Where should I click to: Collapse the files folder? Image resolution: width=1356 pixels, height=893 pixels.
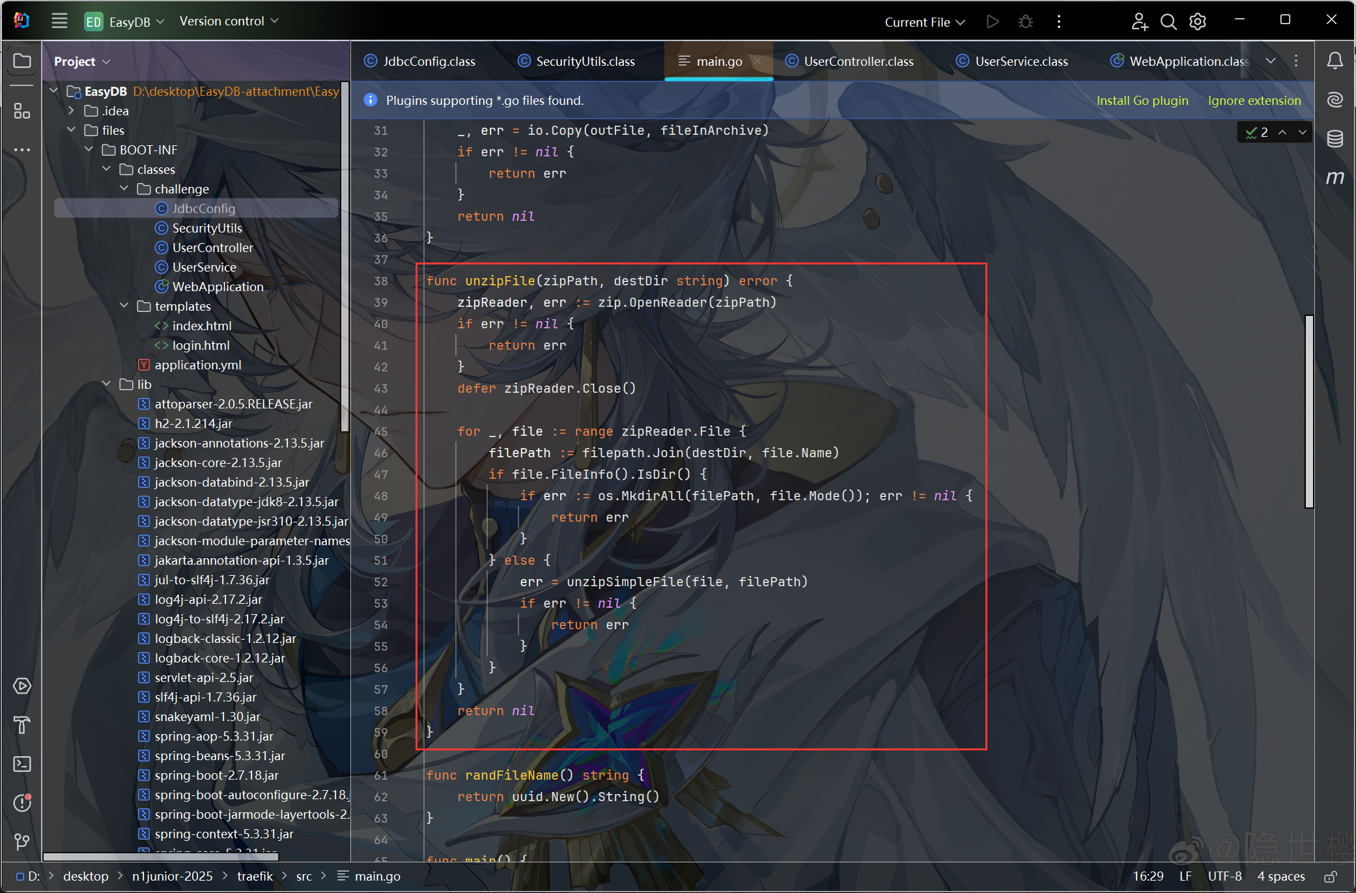coord(72,130)
